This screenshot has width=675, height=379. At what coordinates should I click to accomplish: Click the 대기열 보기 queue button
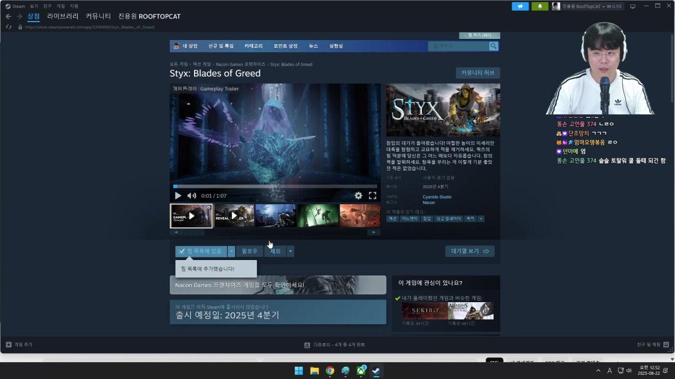(470, 252)
